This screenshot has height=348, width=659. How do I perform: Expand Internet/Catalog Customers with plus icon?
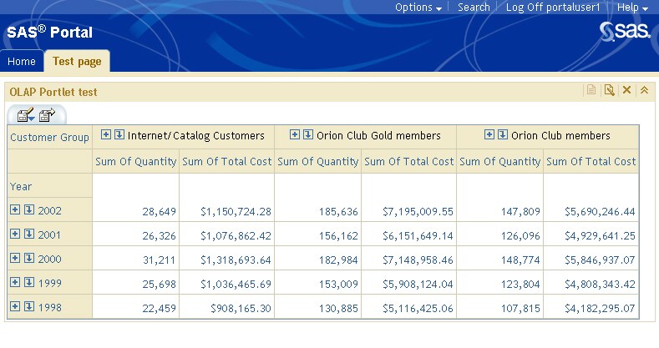point(106,134)
